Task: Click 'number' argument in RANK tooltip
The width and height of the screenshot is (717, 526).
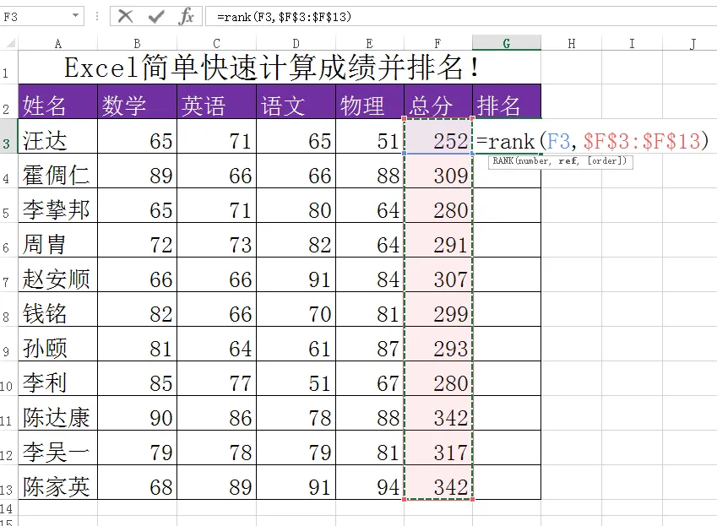Action: click(533, 161)
